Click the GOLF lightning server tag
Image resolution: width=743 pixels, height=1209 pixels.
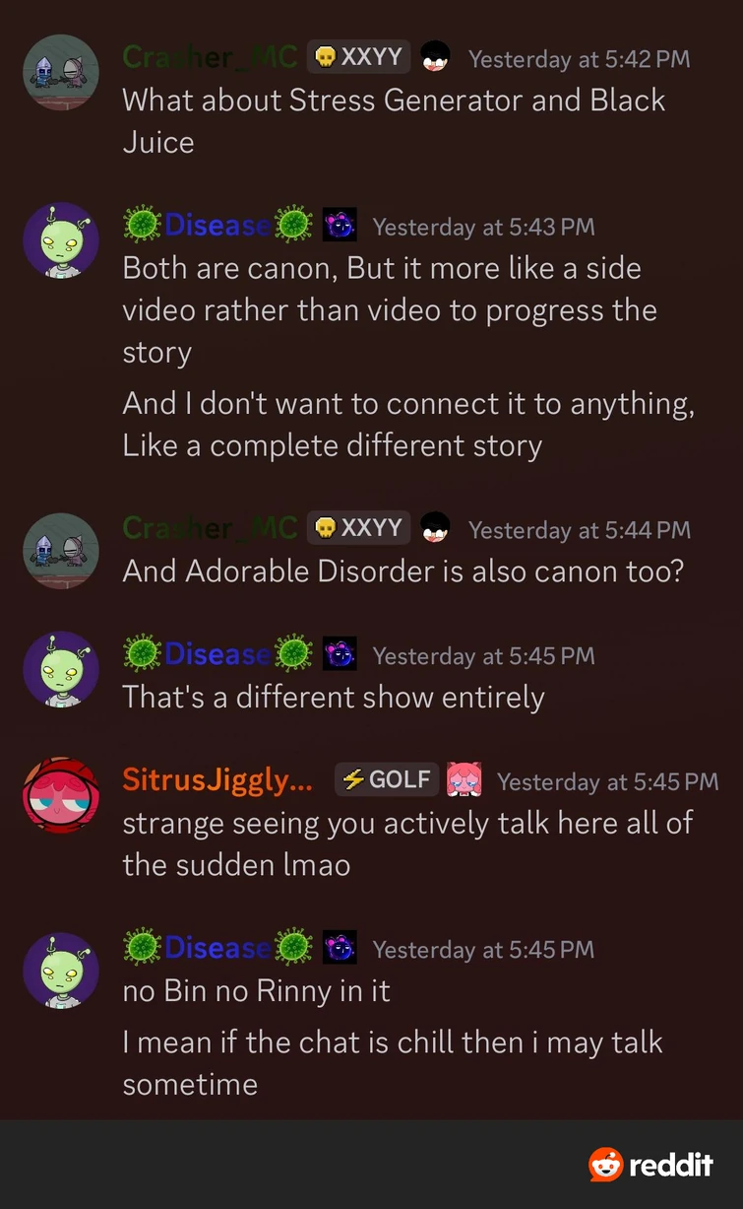(387, 779)
